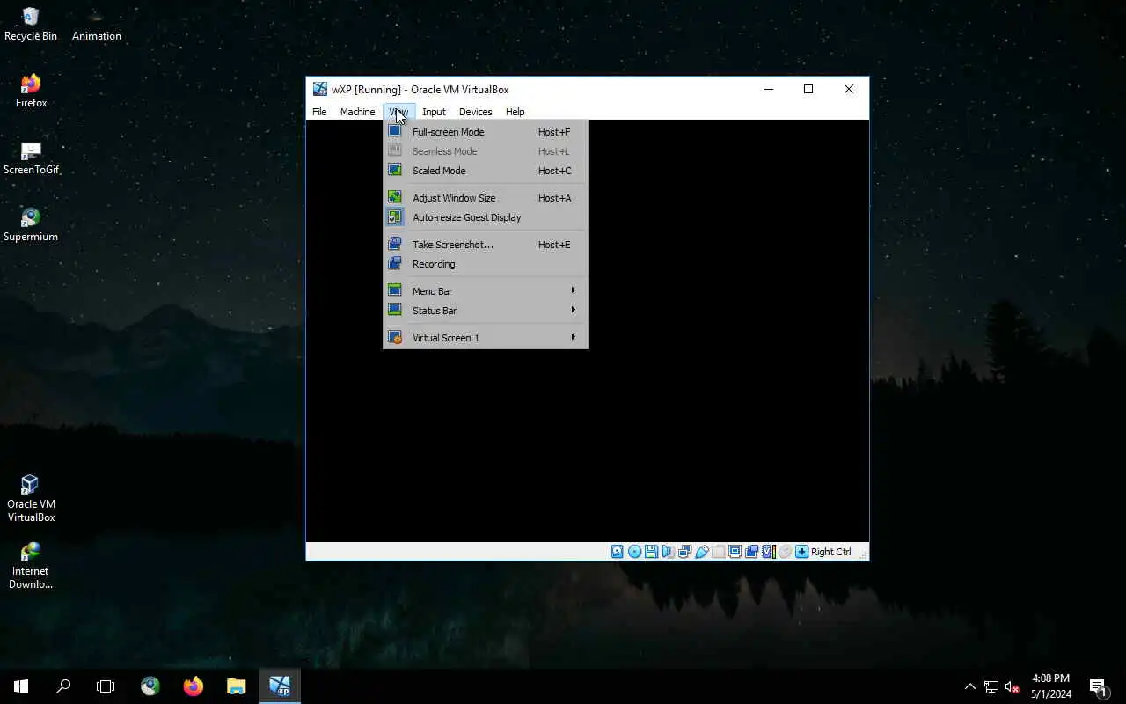Open Supermium from the taskbar
Screen dimensions: 1126x704
coord(150,686)
